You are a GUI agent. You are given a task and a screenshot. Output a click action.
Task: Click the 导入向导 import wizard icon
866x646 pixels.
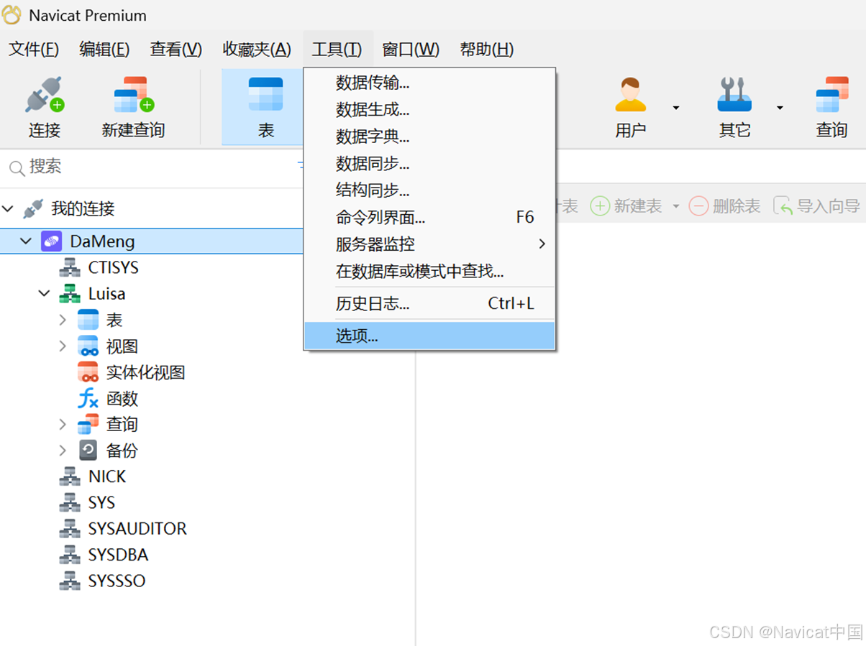[783, 206]
